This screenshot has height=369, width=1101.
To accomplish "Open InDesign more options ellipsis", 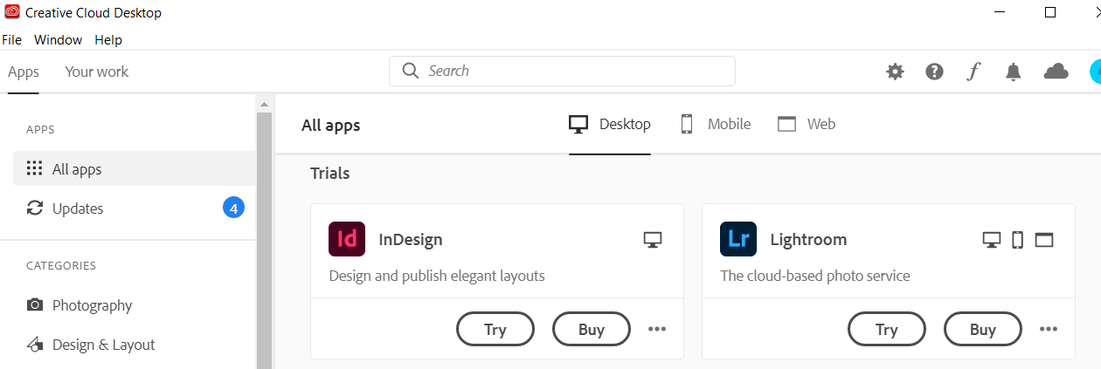I will [x=657, y=329].
